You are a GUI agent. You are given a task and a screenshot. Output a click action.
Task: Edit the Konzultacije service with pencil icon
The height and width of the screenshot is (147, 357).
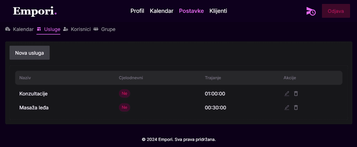[287, 93]
